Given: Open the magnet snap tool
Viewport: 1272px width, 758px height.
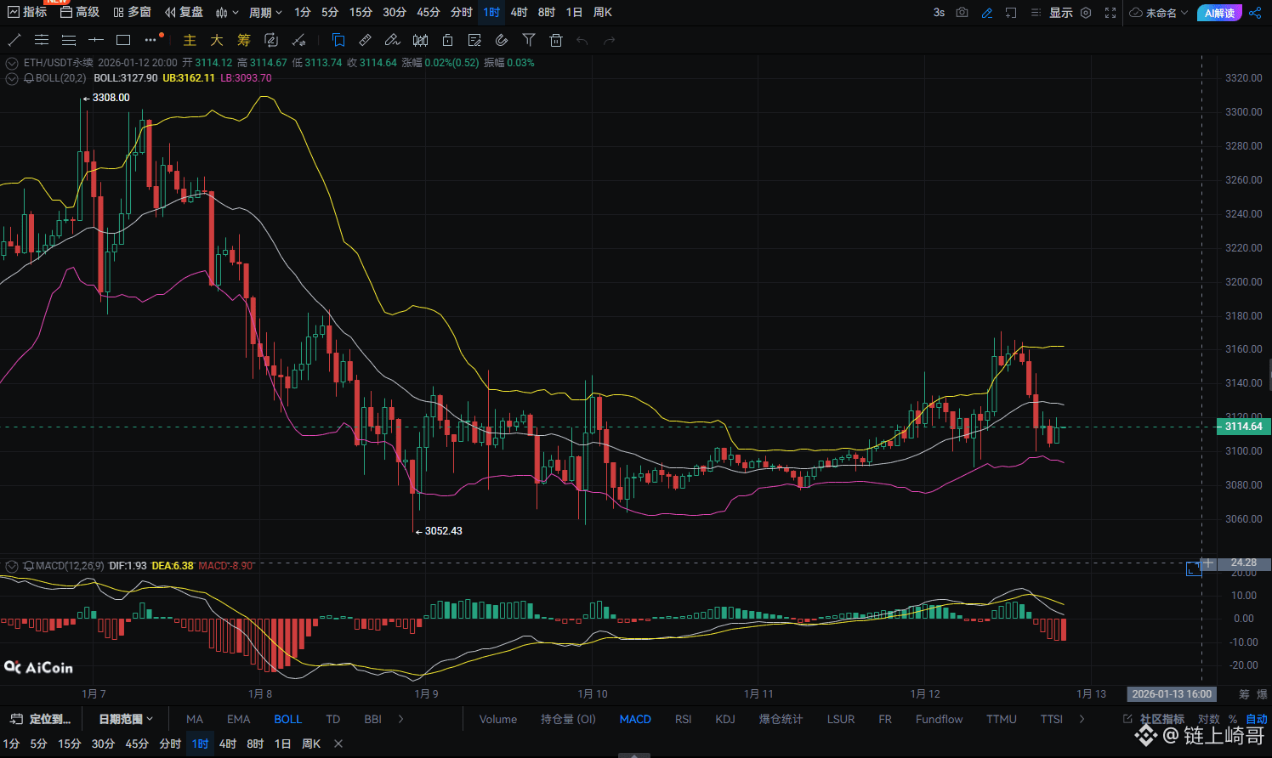Looking at the screenshot, I should (x=501, y=39).
